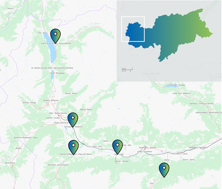Click the marker above Laas - Lasa

(118, 147)
